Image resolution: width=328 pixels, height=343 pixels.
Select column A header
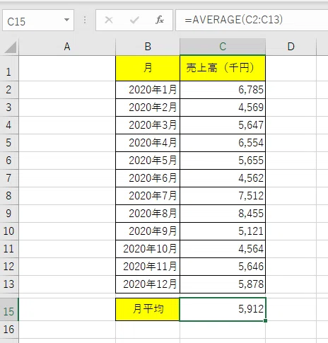[x=67, y=47]
